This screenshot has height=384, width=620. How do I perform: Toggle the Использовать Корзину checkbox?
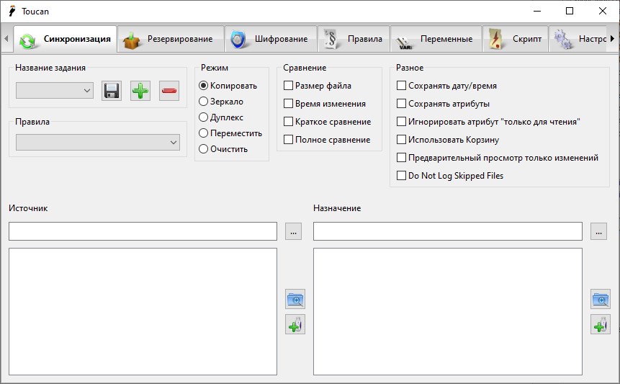[x=402, y=140]
